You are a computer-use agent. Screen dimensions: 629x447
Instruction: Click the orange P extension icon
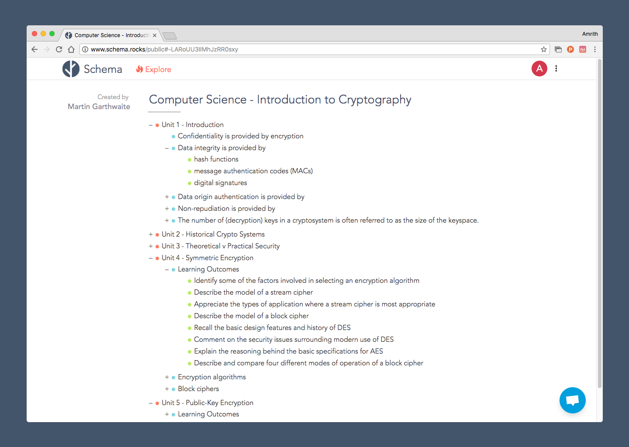(570, 49)
